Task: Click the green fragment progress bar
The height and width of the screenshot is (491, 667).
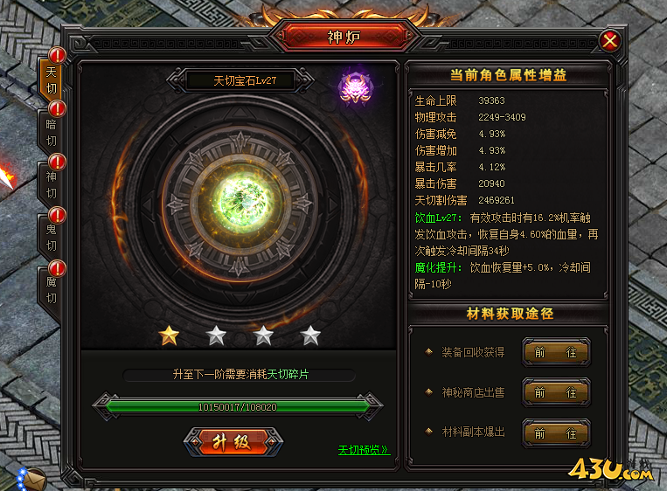Action: point(238,407)
